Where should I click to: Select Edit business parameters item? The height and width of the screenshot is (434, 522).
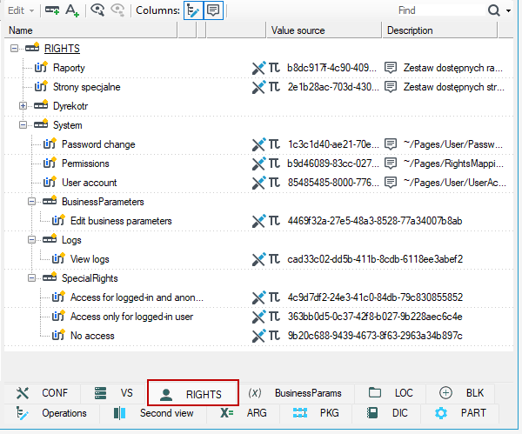(121, 221)
